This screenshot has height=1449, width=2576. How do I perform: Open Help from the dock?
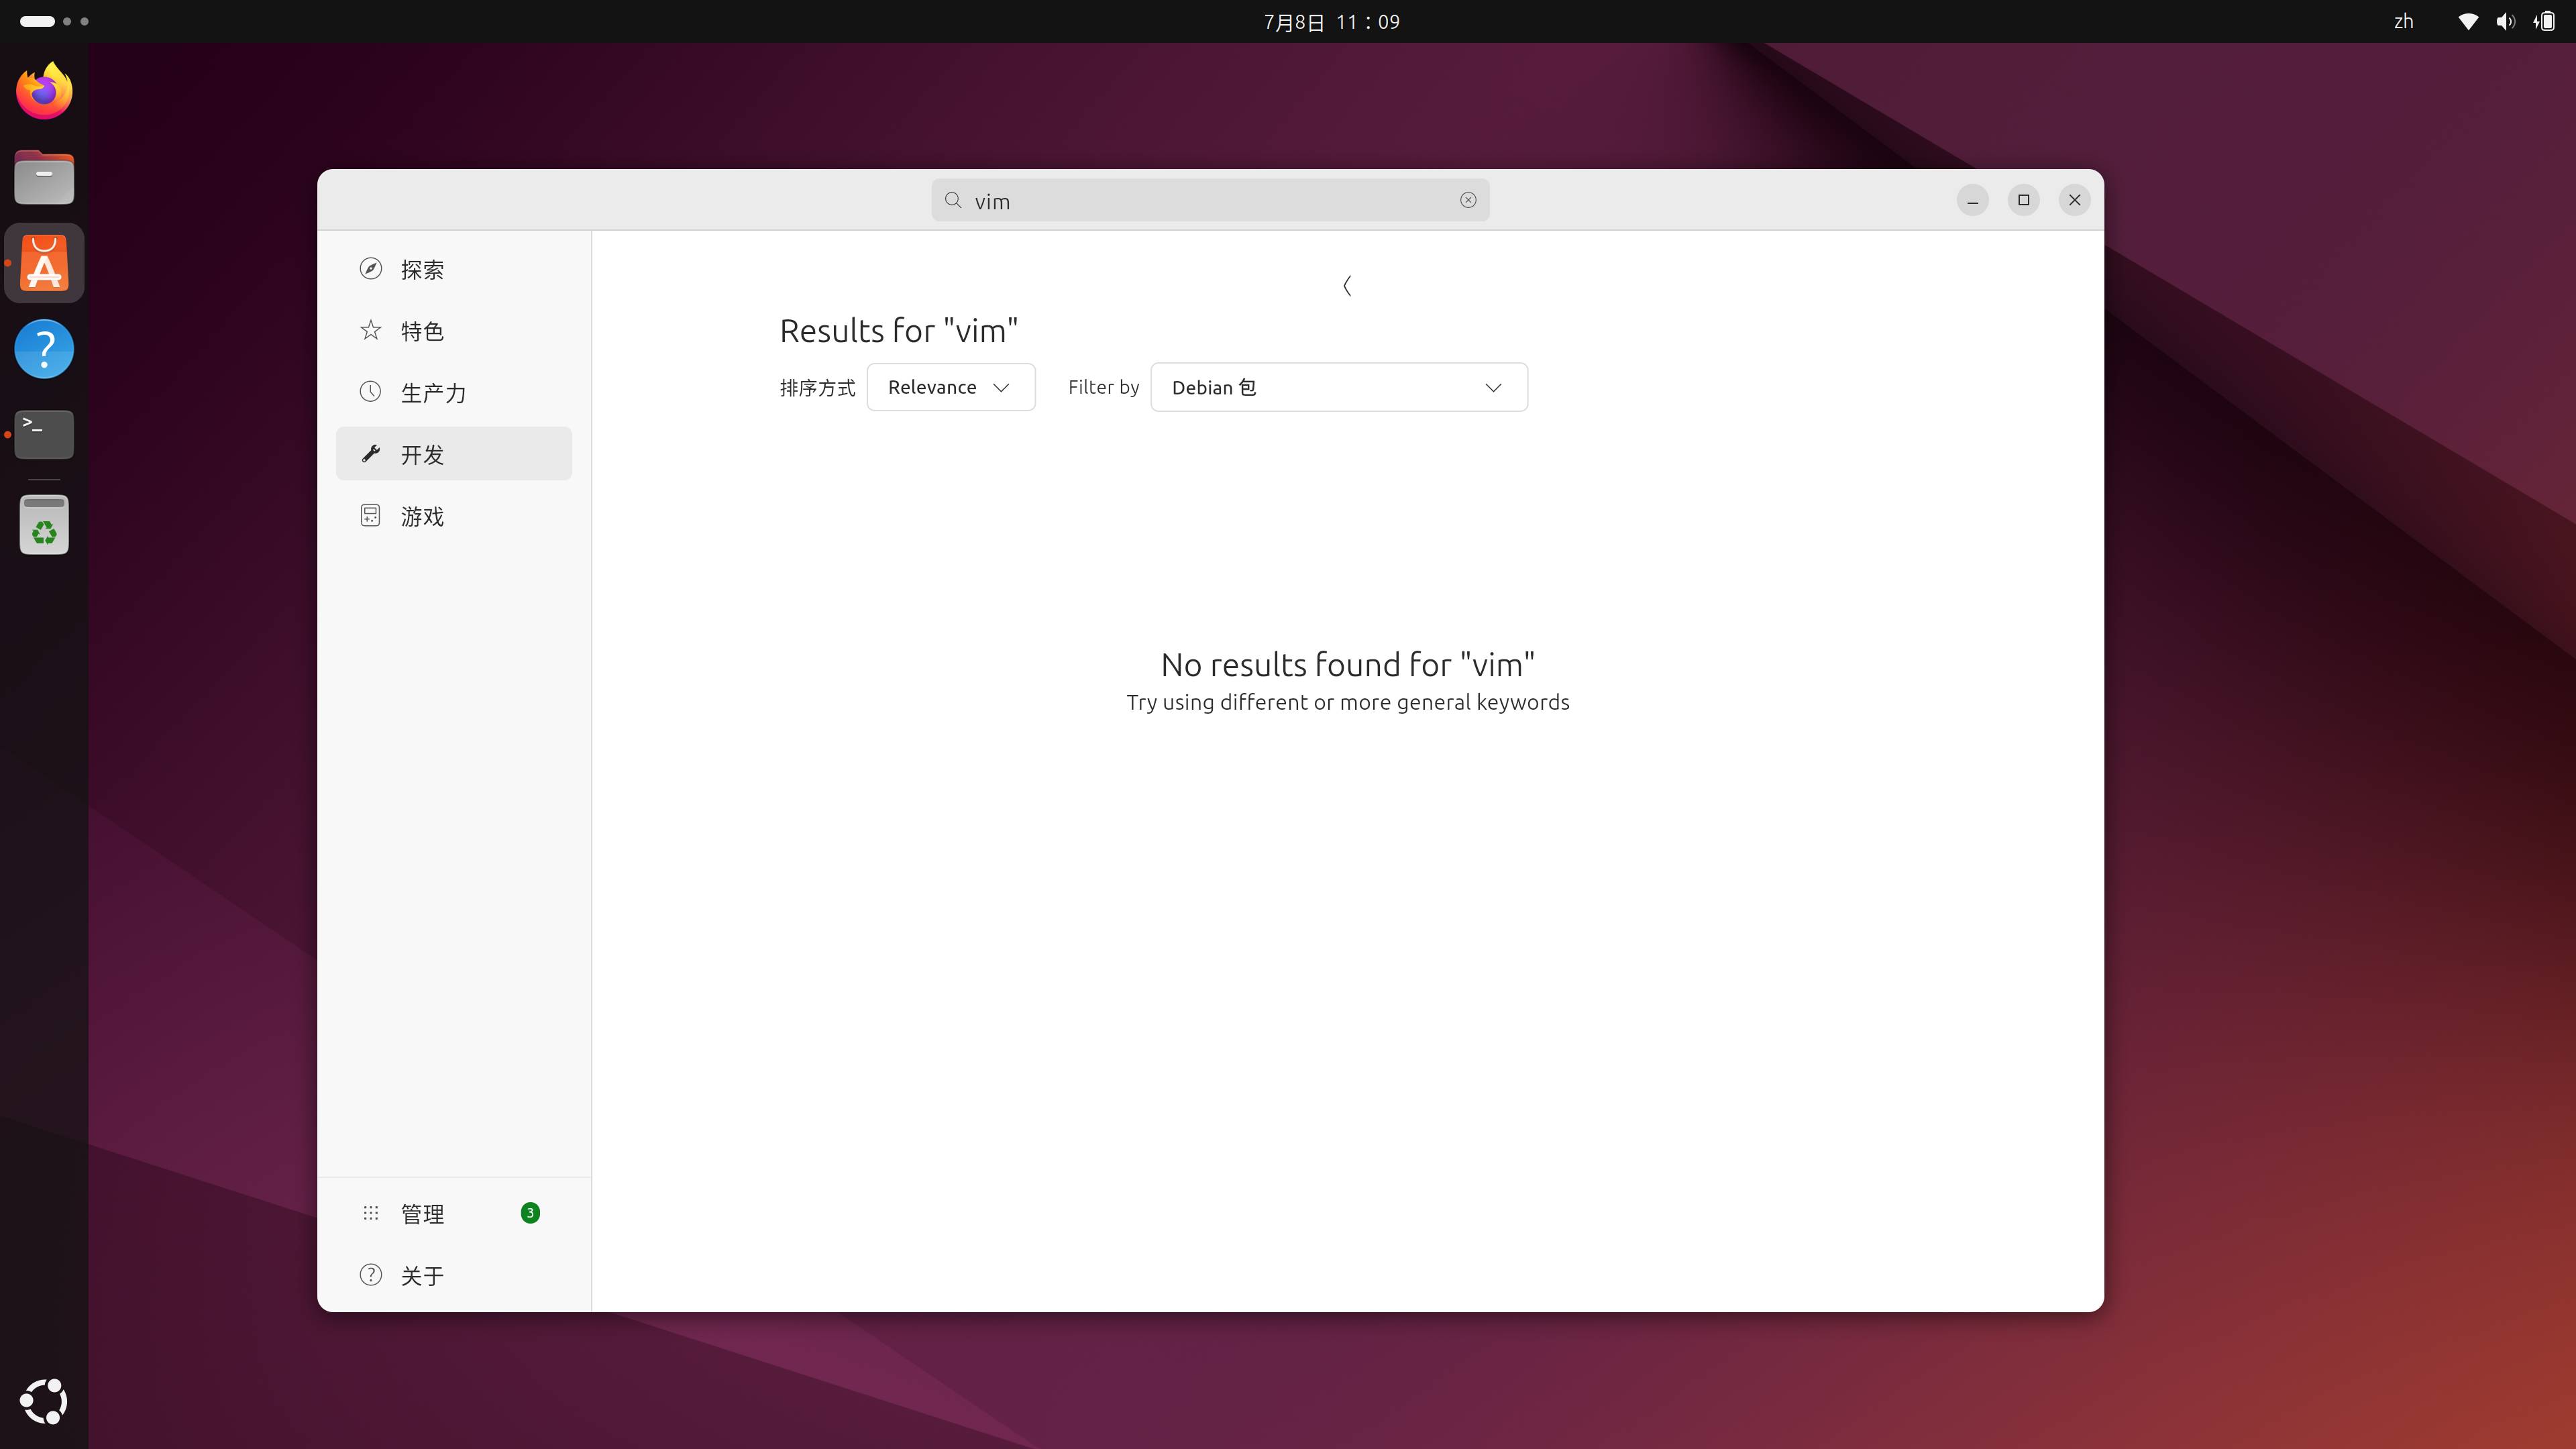[44, 349]
